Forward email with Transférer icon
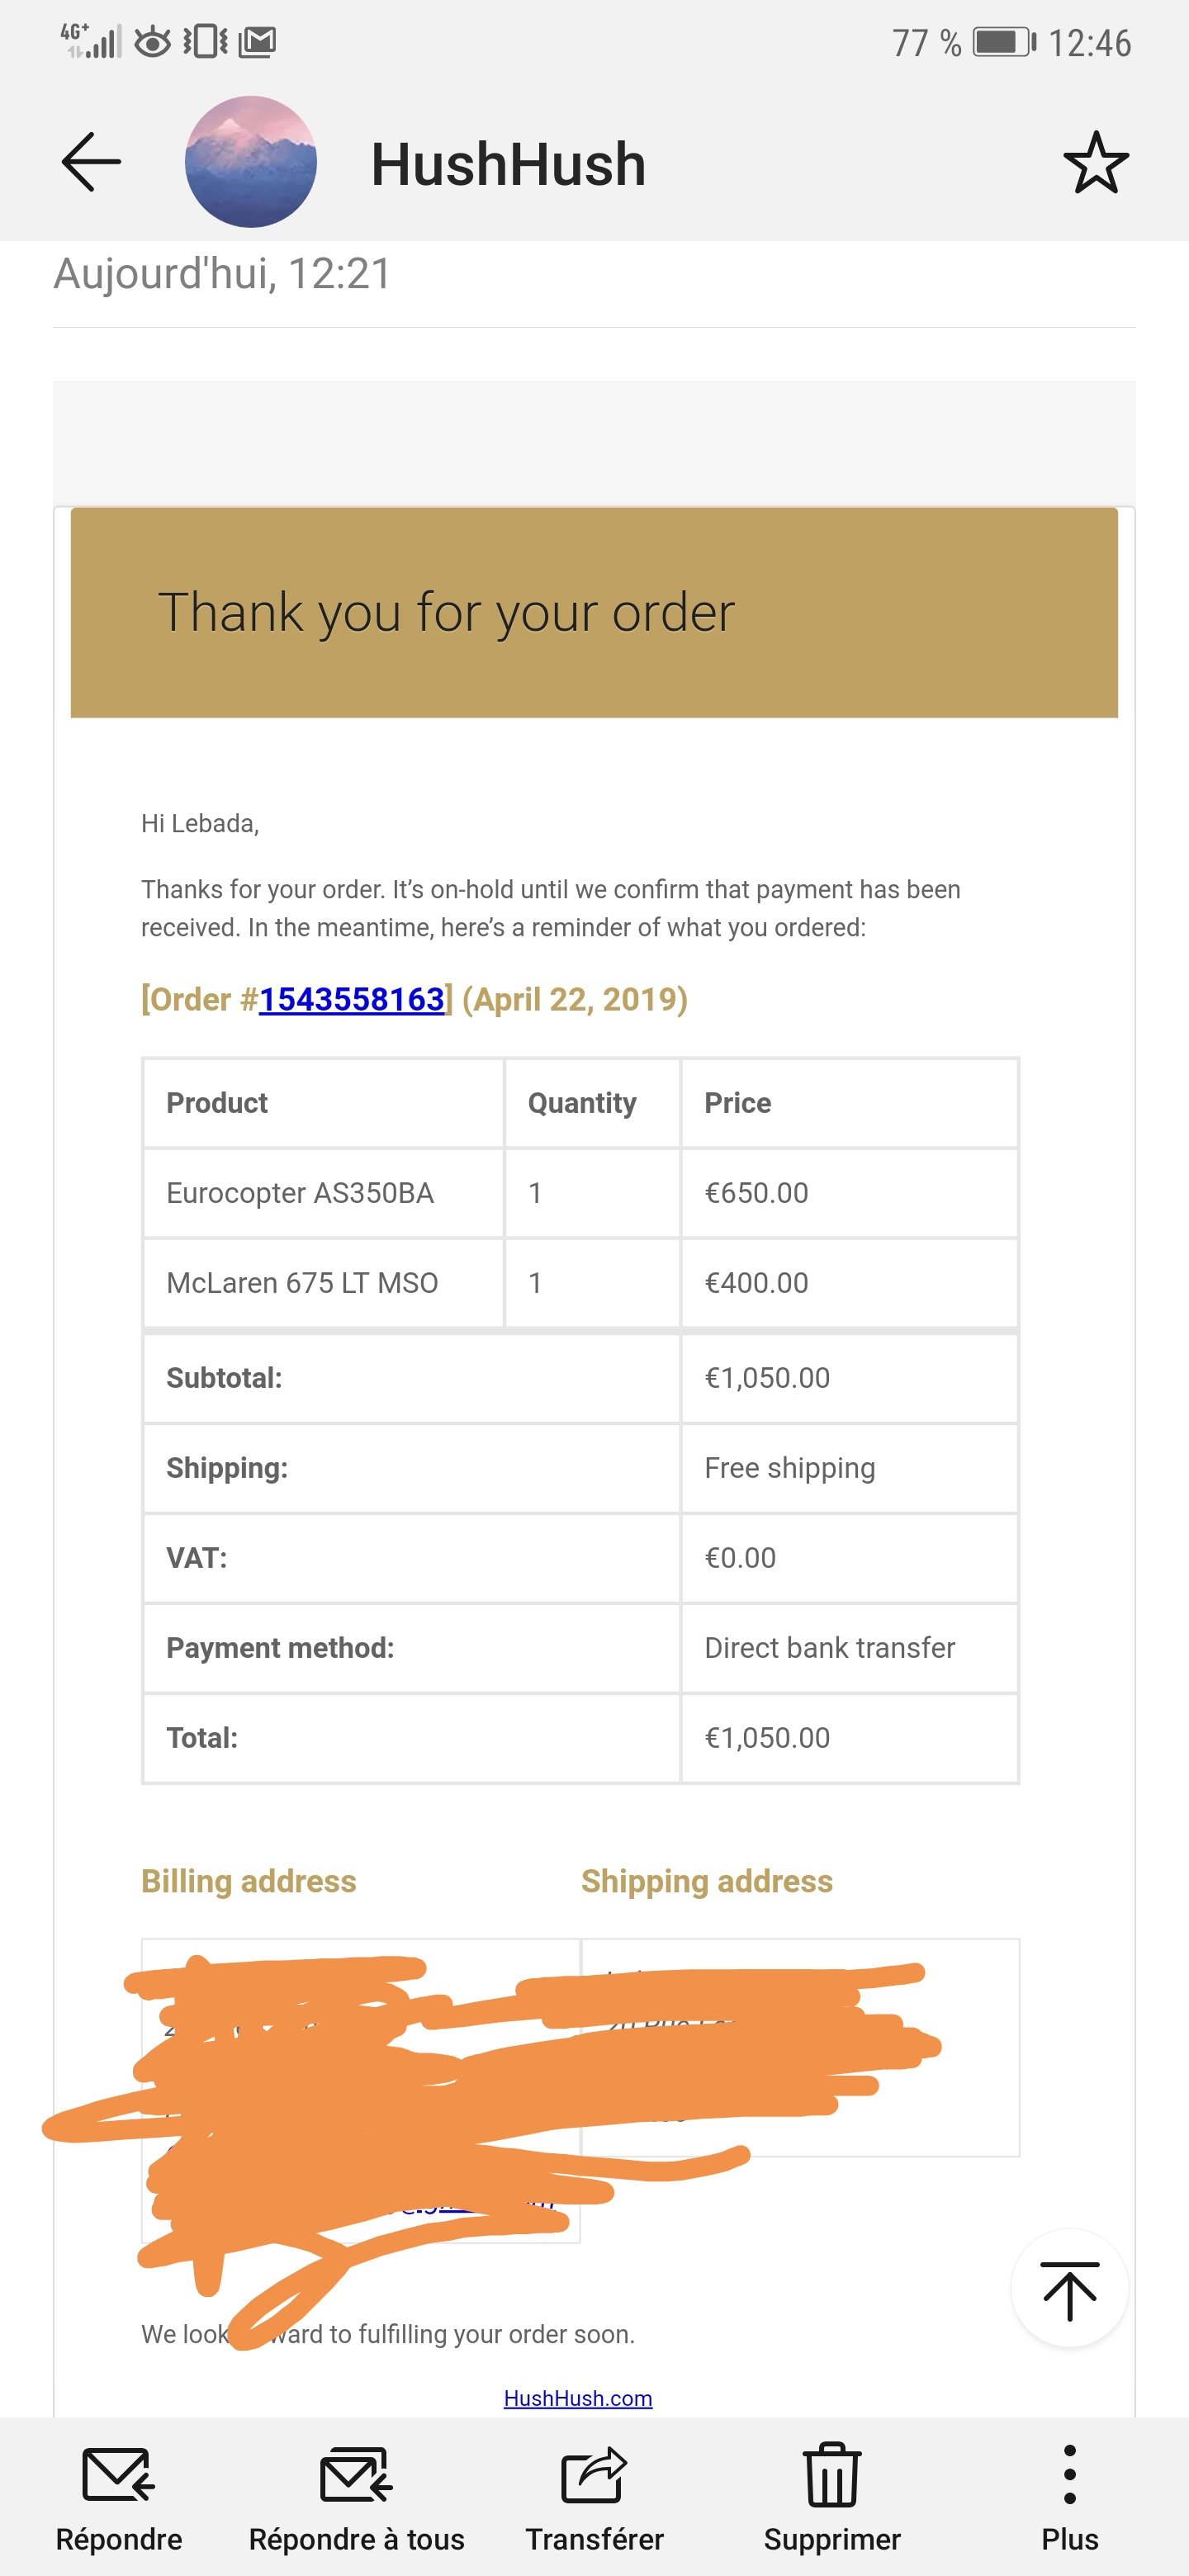The image size is (1189, 2576). [x=594, y=2476]
